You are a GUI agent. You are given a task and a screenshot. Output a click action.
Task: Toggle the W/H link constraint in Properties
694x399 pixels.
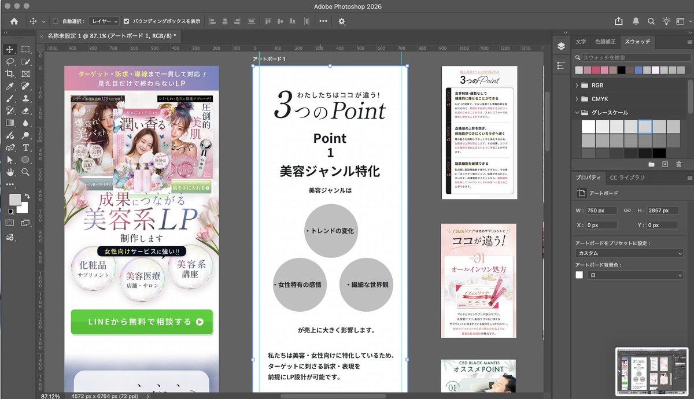[628, 210]
